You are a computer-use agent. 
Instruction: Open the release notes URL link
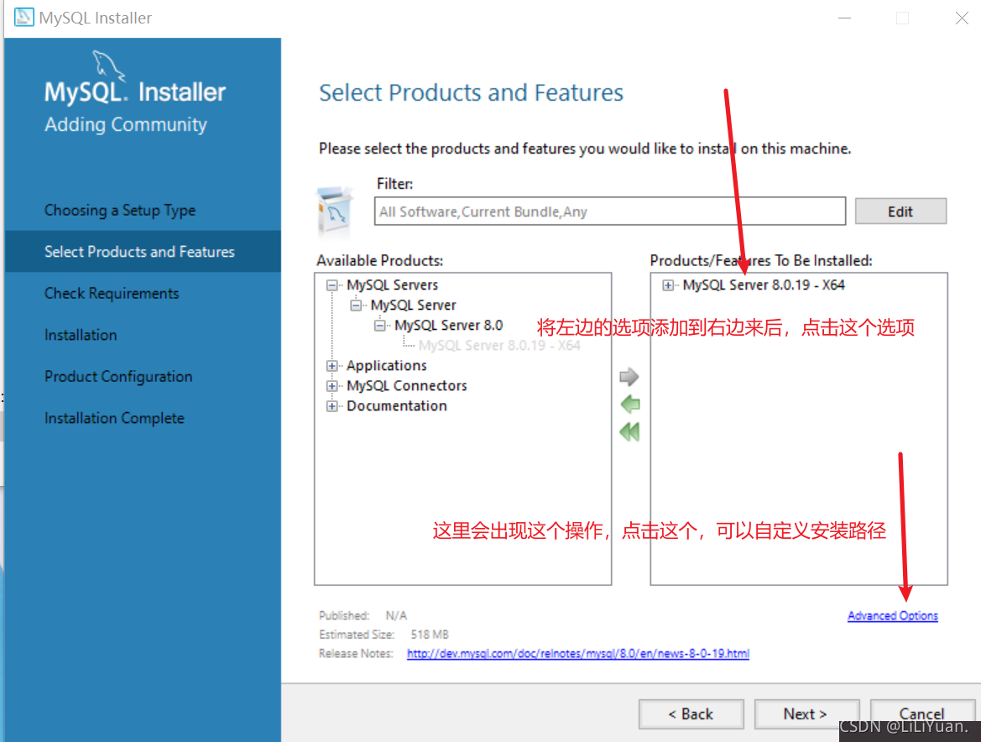(x=578, y=653)
